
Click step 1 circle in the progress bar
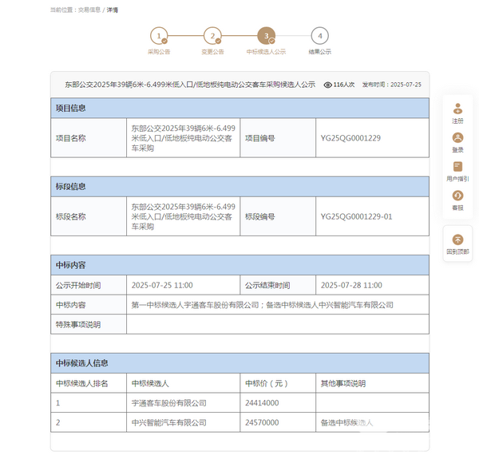point(160,36)
